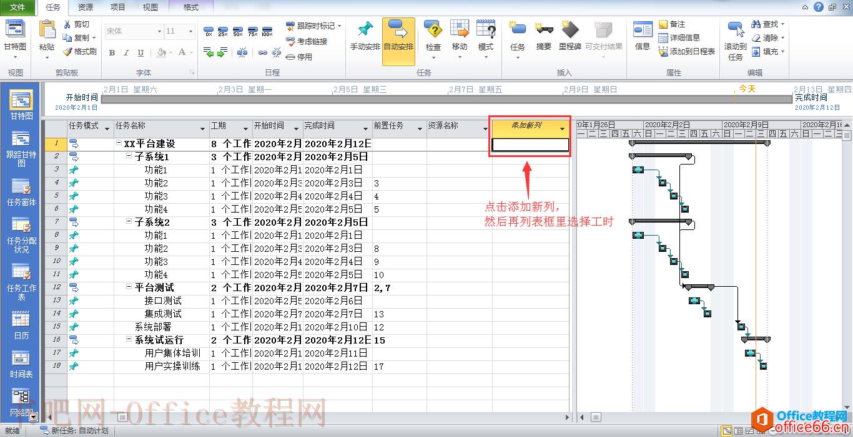Click 考虑链接 respect links

coord(307,41)
